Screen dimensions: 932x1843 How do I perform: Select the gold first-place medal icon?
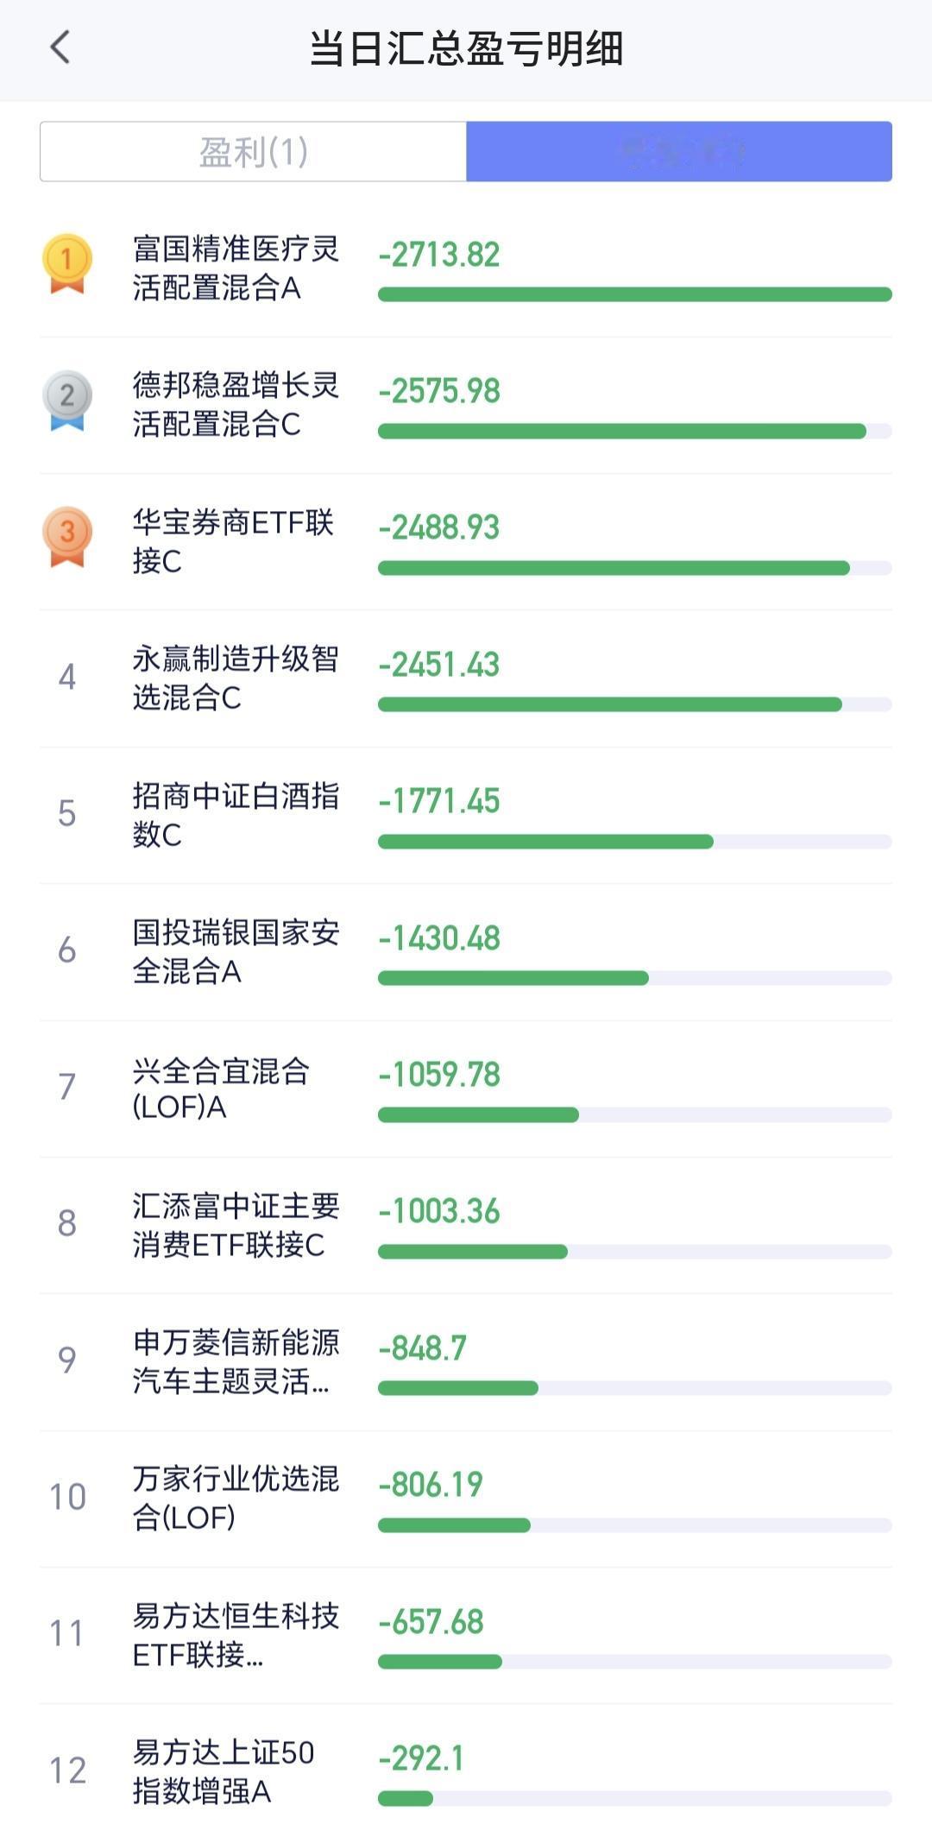point(67,264)
